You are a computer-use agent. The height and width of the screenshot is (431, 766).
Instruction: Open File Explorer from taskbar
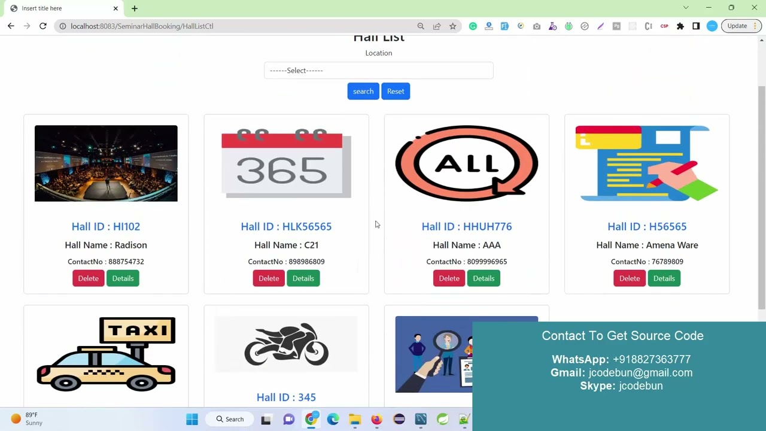pyautogui.click(x=355, y=419)
